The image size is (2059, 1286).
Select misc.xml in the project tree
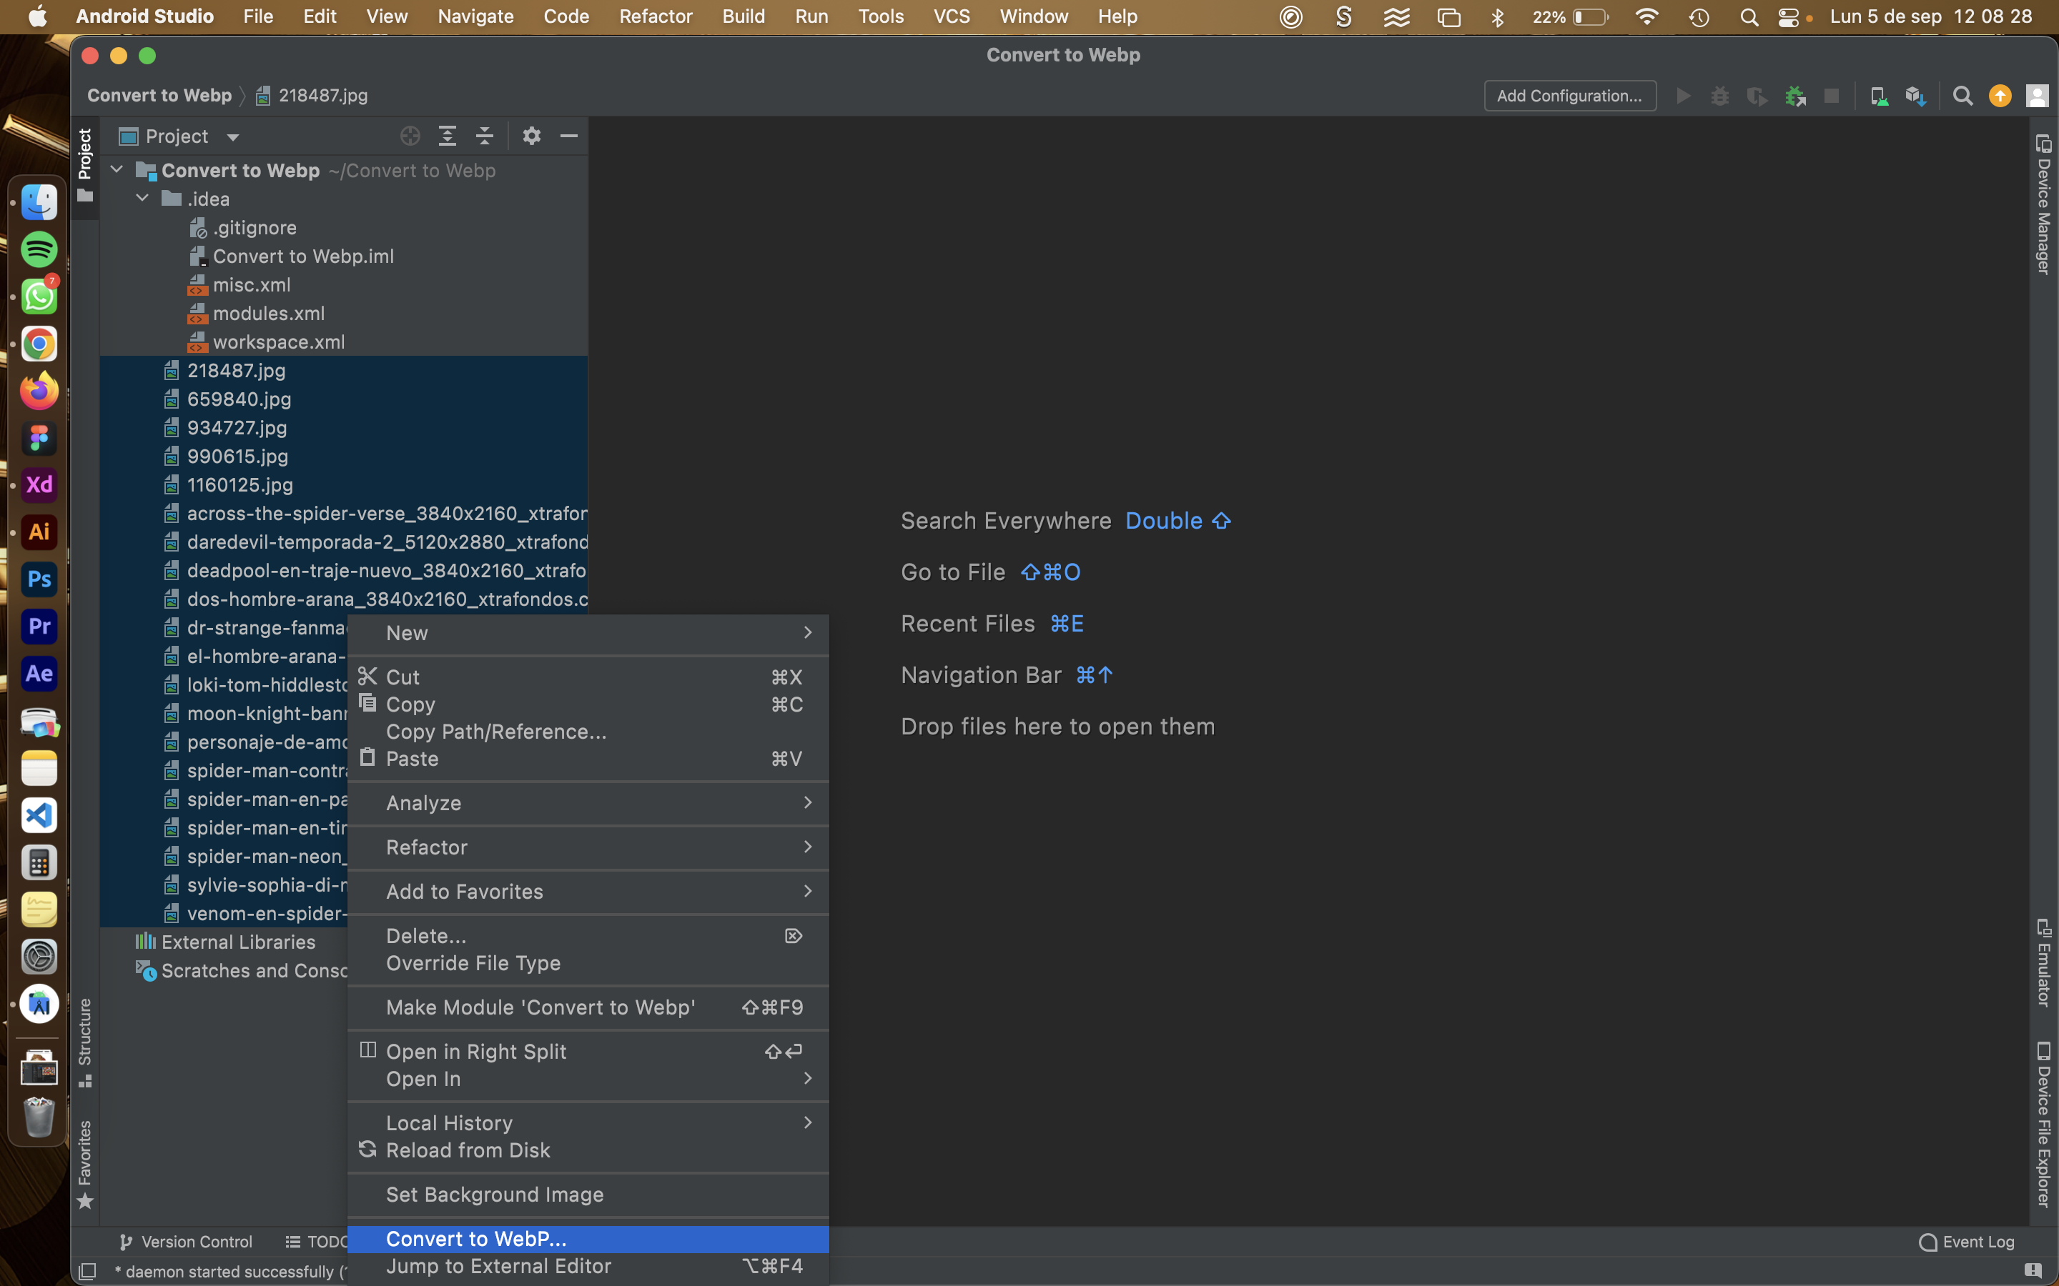click(x=344, y=285)
